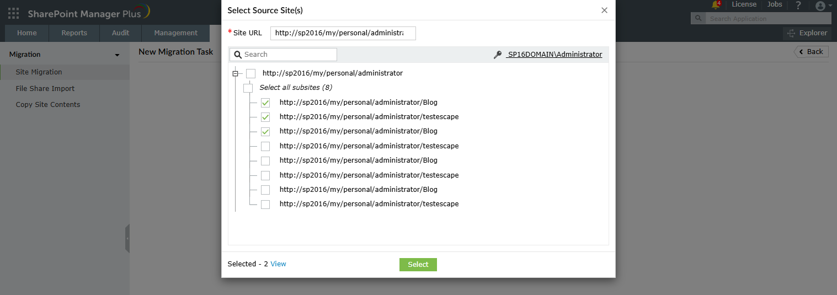Open the Home tab
The height and width of the screenshot is (295, 837).
27,33
